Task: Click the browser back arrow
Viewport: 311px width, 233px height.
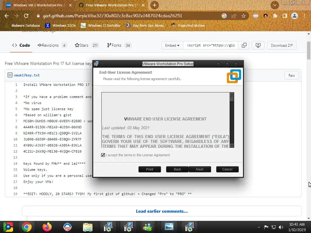Action: point(7,16)
